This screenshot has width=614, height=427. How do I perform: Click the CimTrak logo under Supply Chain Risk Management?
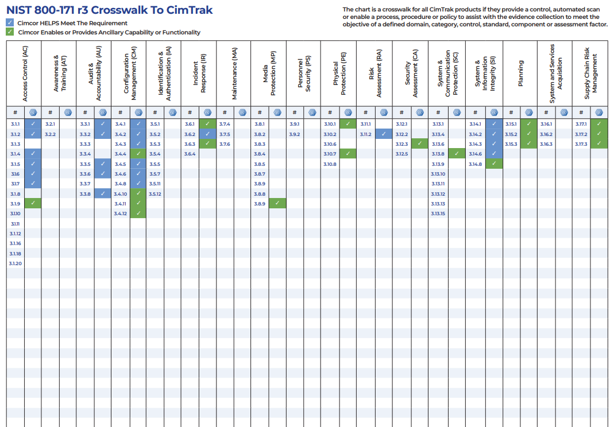pos(599,112)
